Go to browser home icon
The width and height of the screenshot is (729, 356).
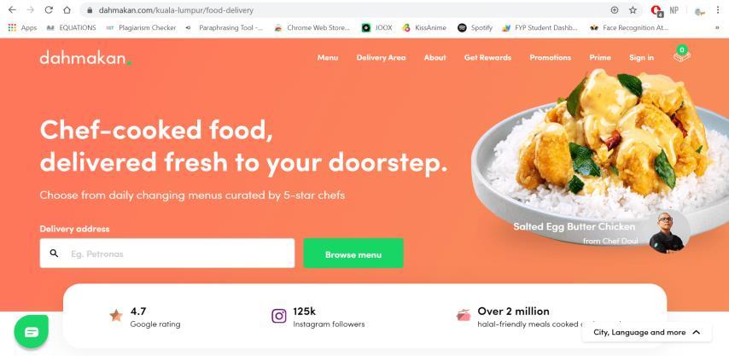[67, 9]
